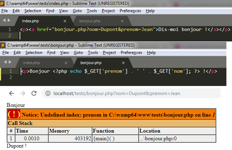
Task: Click line number 2 in index.php editor
Action: tap(10, 35)
